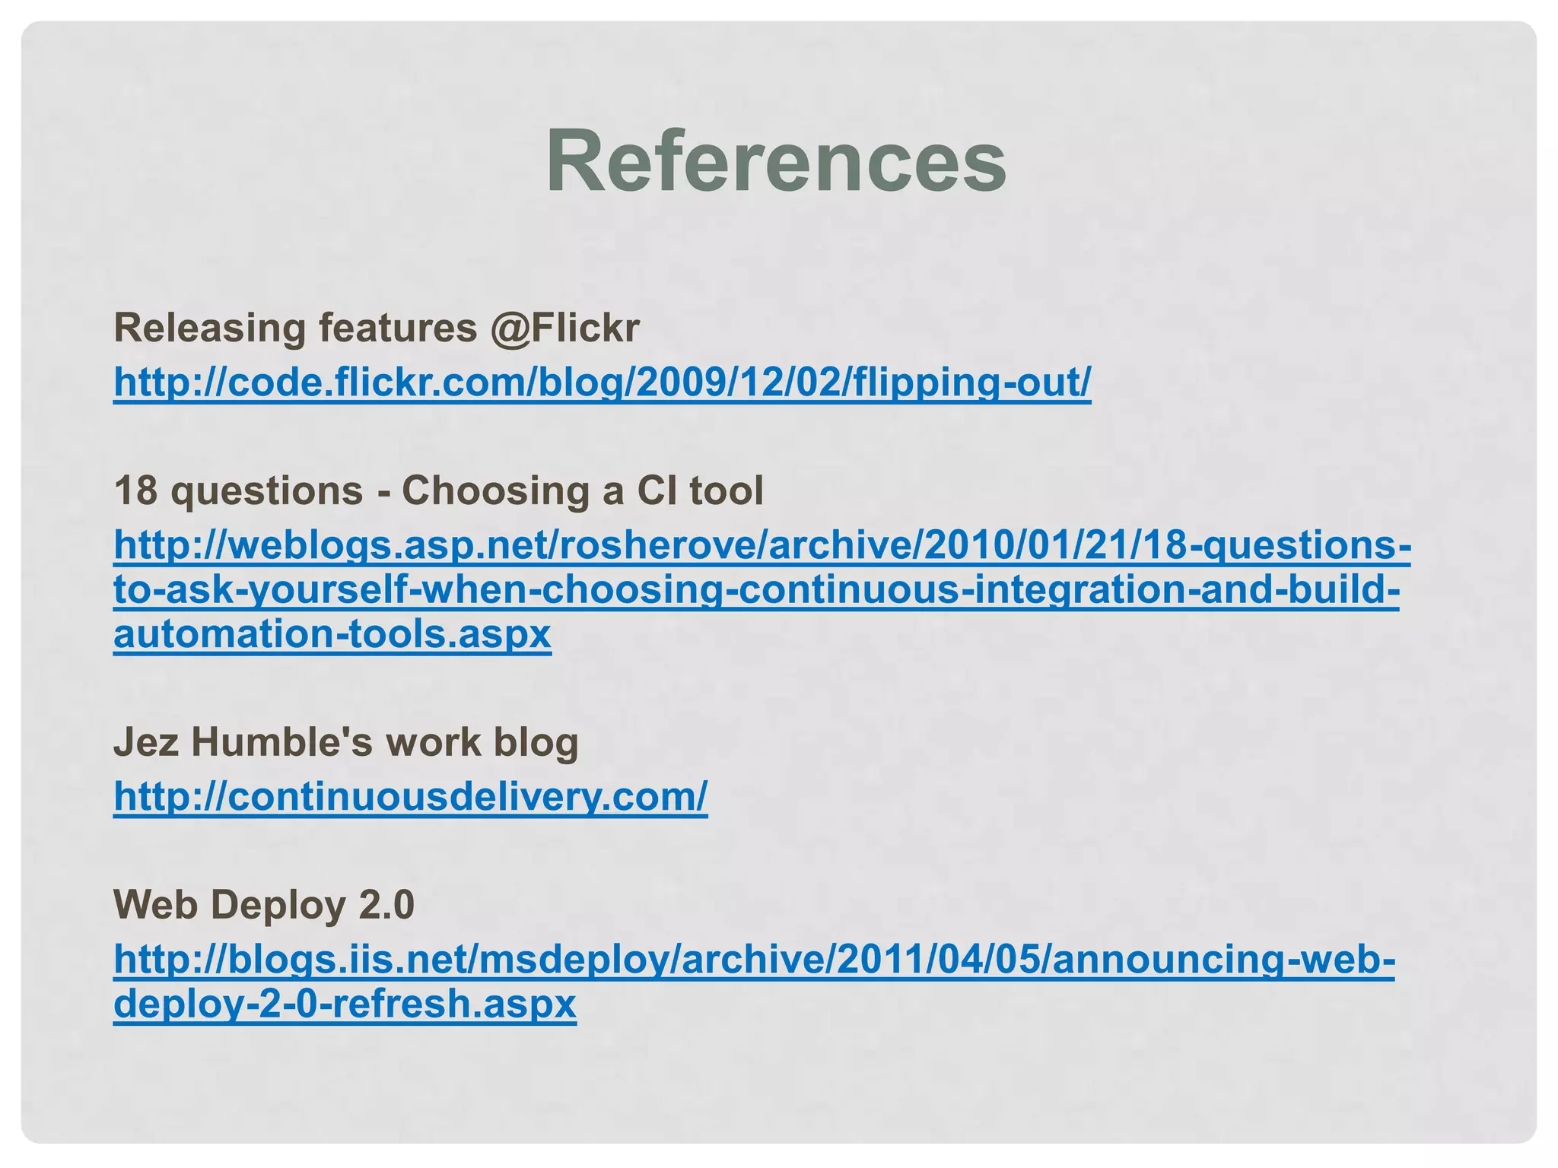Image resolution: width=1558 pixels, height=1168 pixels.
Task: Click 'and-build-' at end of second link line
Action: click(x=1299, y=590)
